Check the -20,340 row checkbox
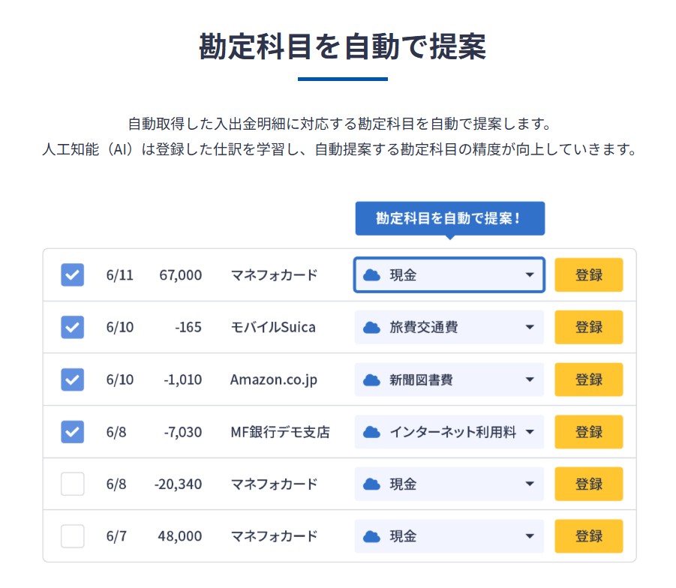Screen dimensions: 676x588 point(73,484)
